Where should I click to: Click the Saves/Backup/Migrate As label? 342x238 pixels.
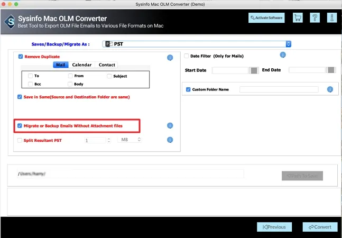60,44
